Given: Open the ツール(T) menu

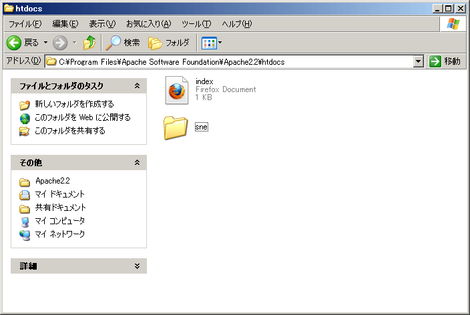Looking at the screenshot, I should click(x=196, y=23).
